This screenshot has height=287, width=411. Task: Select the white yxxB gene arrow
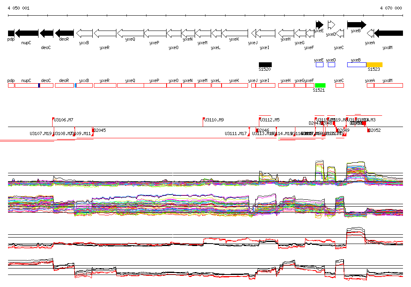[84, 33]
